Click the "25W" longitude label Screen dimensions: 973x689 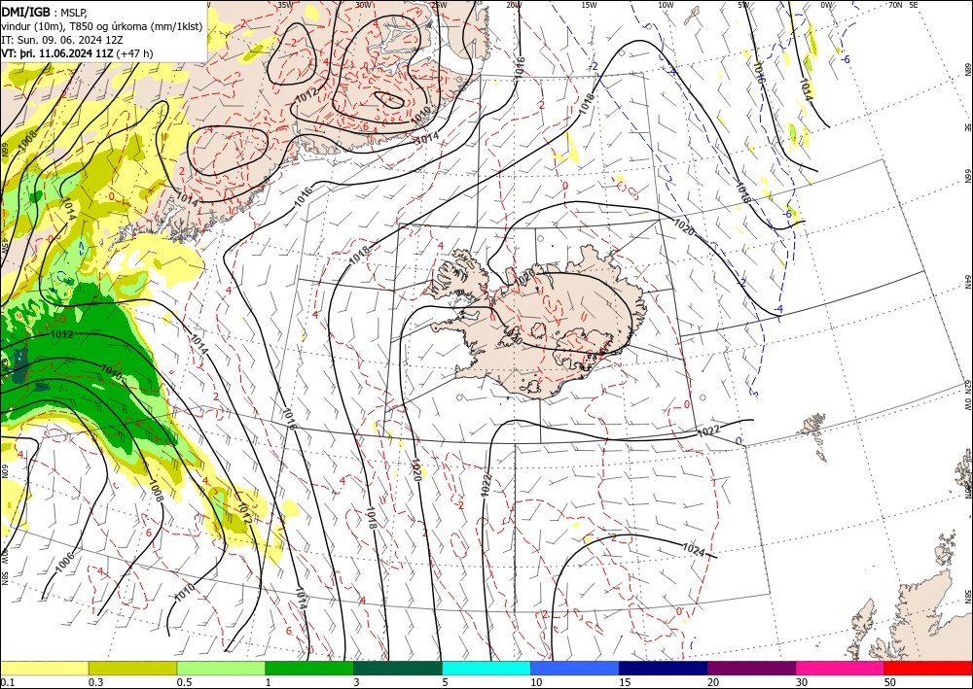pyautogui.click(x=439, y=4)
